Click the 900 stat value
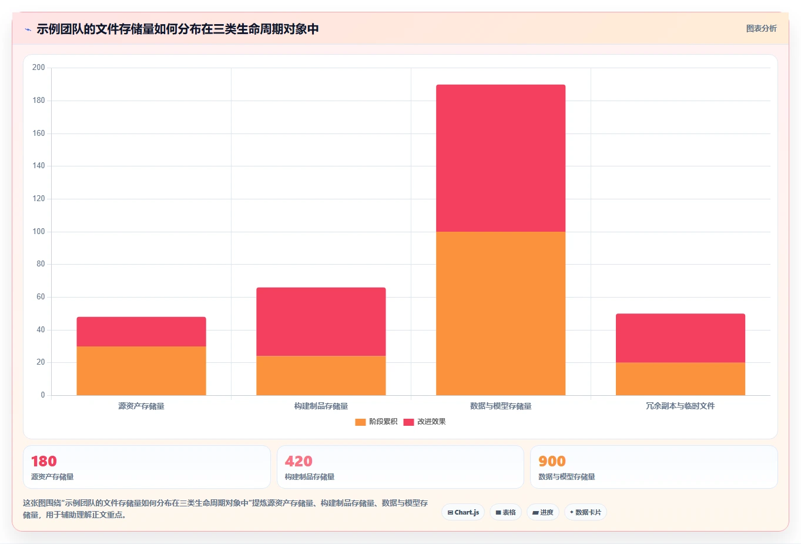Image resolution: width=801 pixels, height=544 pixels. (552, 461)
